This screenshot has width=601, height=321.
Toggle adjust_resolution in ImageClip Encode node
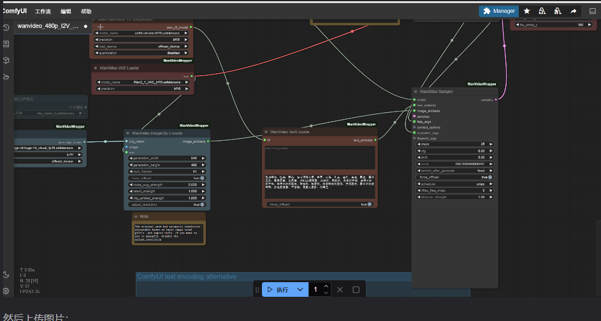coord(201,204)
